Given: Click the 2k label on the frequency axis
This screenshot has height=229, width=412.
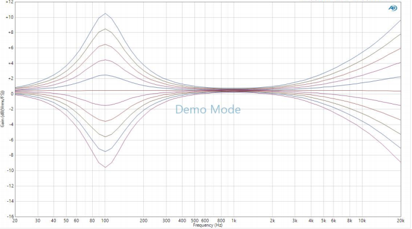Looking at the screenshot, I should pos(272,221).
